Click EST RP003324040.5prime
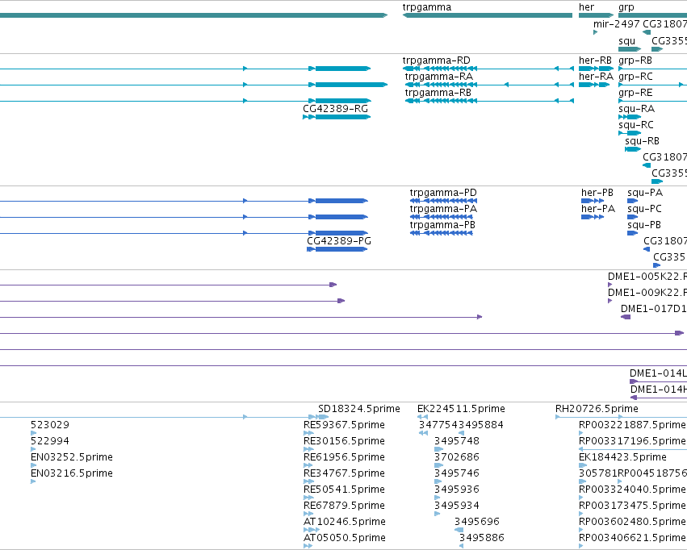The height and width of the screenshot is (550, 687). coord(632,490)
